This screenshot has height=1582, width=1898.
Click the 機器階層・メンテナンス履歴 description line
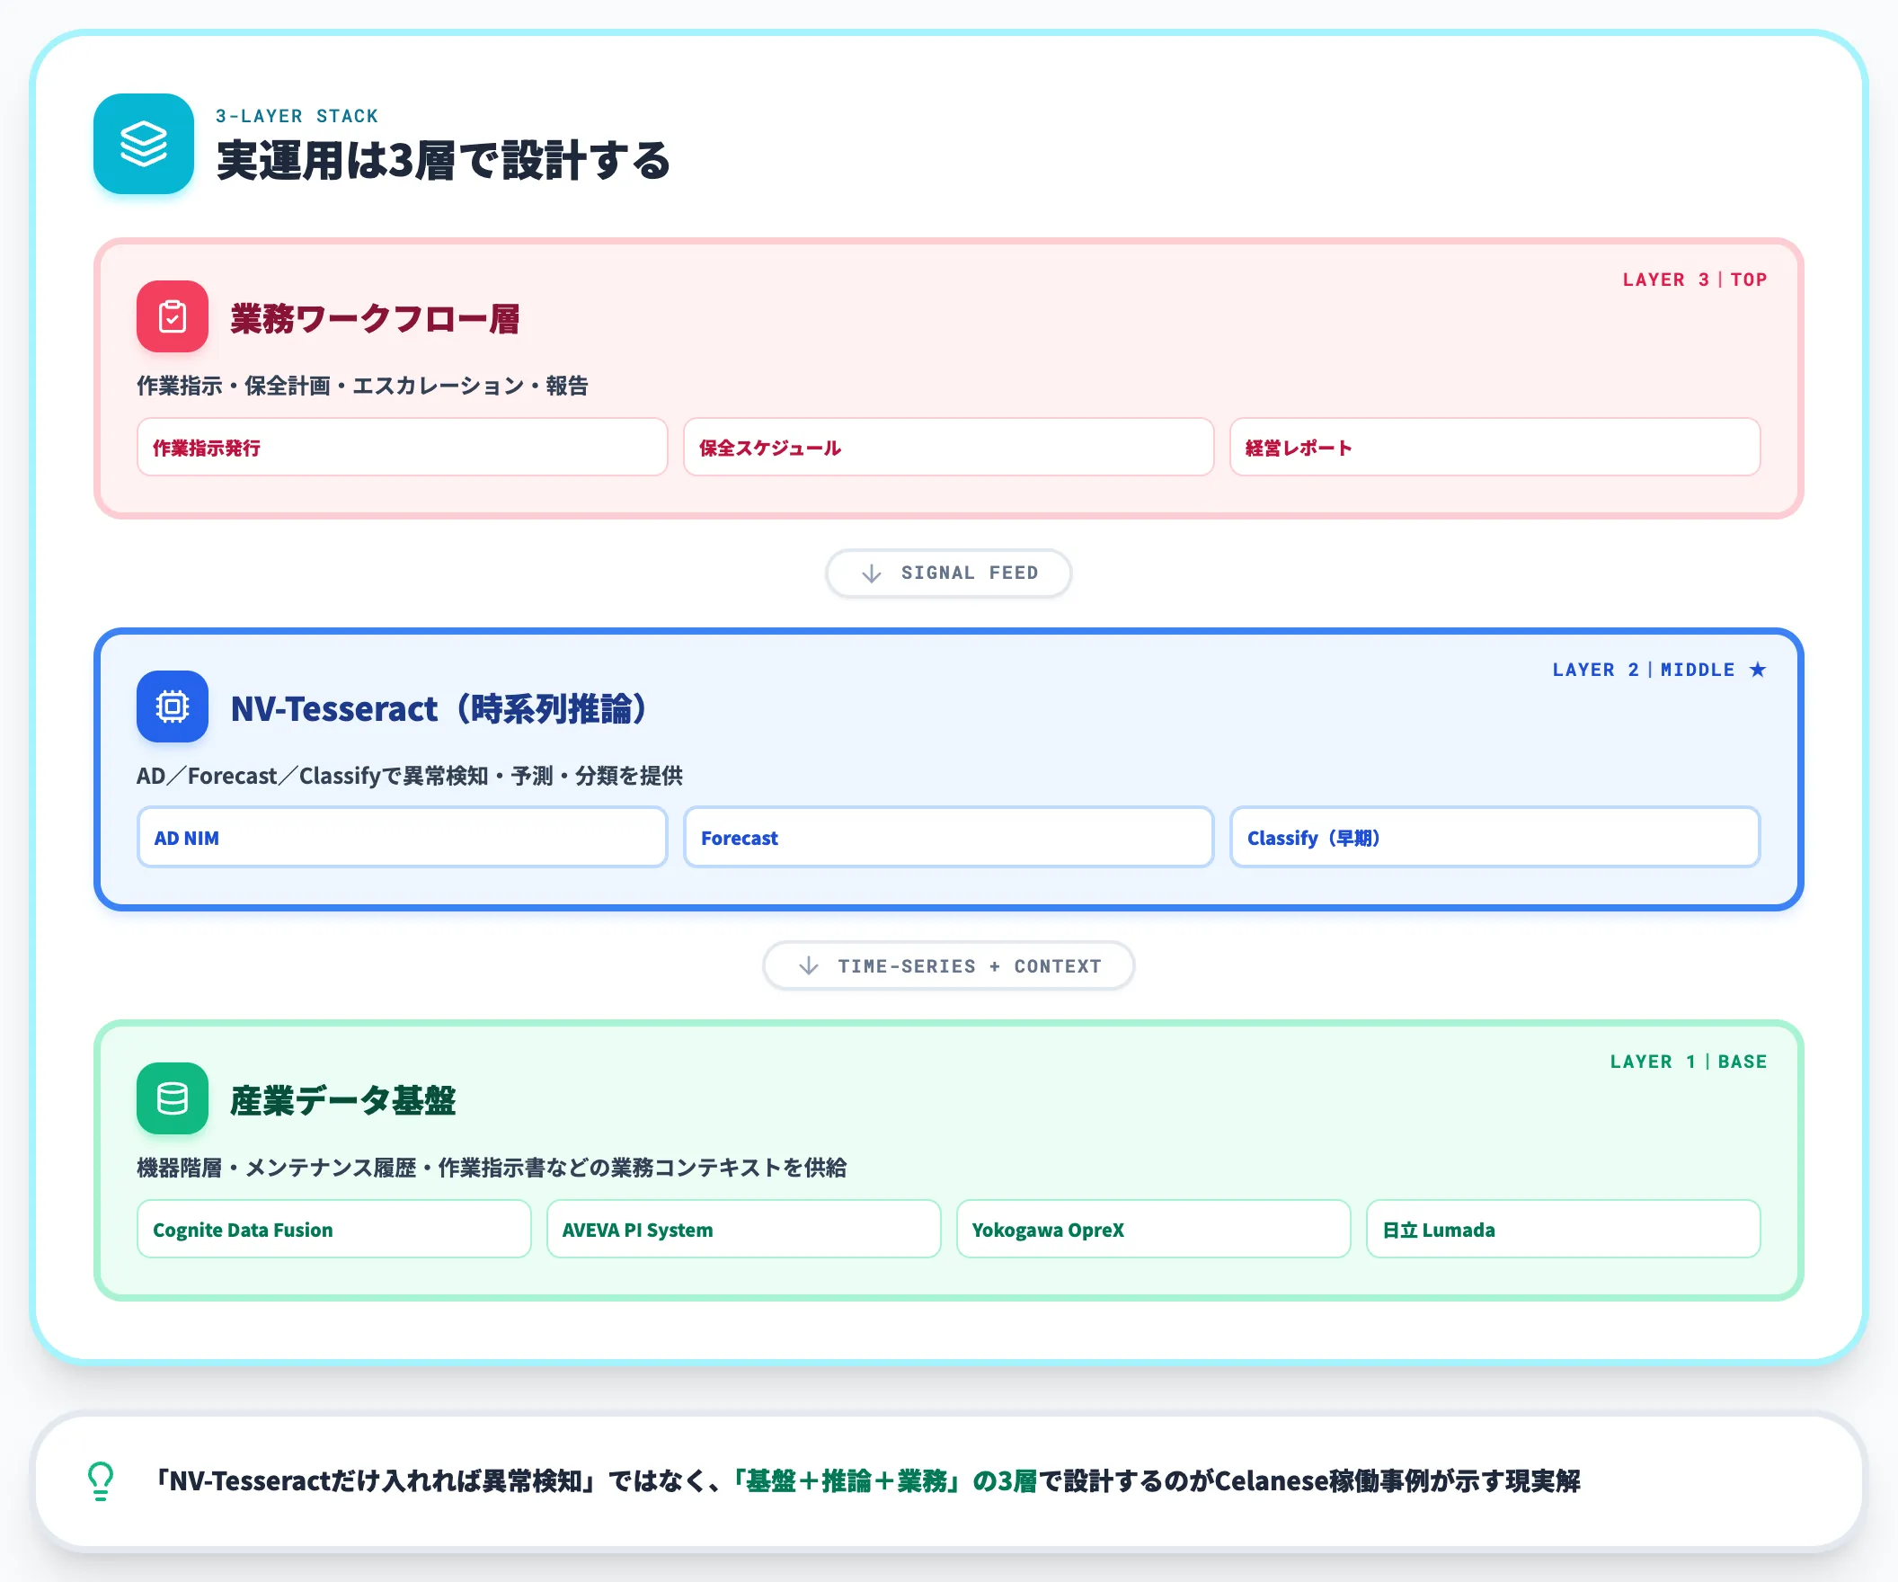(492, 1168)
